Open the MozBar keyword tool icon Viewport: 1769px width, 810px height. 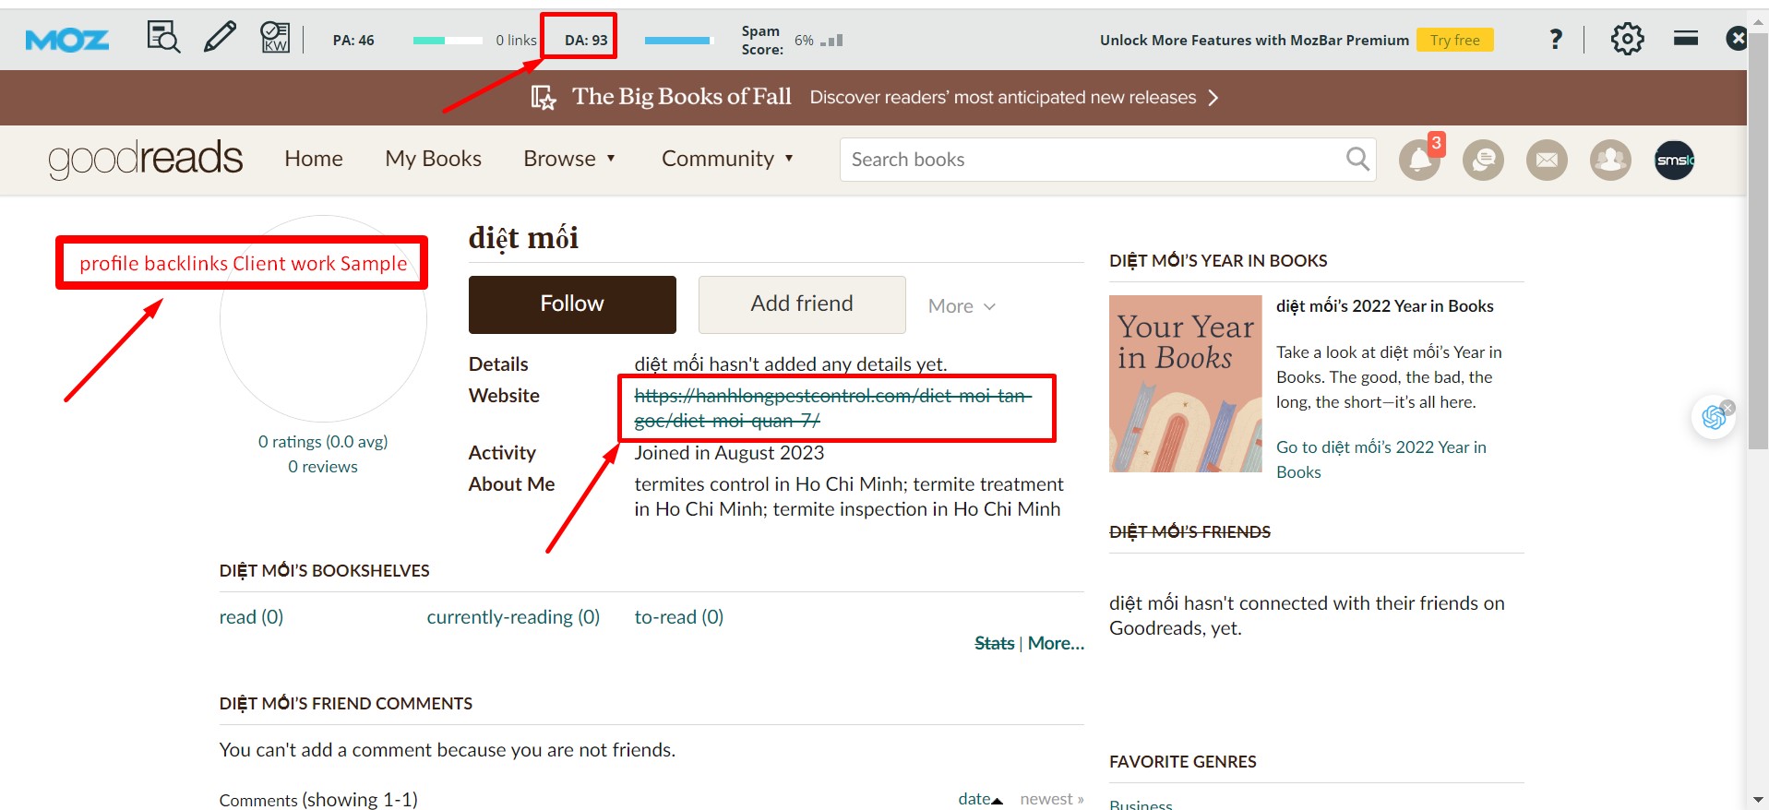tap(275, 38)
